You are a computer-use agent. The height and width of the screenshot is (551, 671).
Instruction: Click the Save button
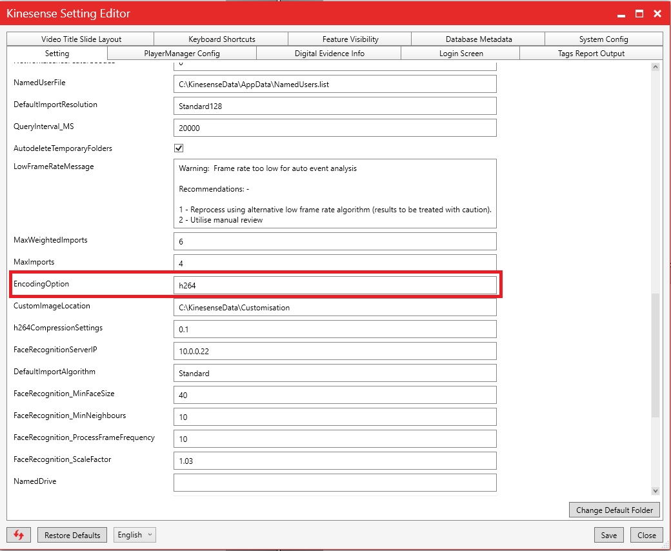[x=608, y=535]
